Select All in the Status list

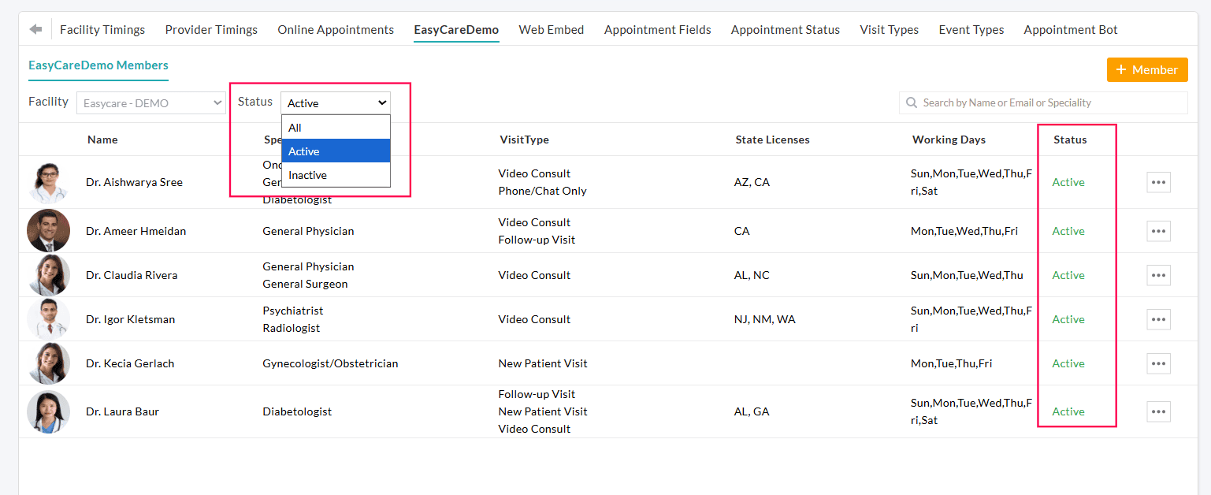[336, 128]
